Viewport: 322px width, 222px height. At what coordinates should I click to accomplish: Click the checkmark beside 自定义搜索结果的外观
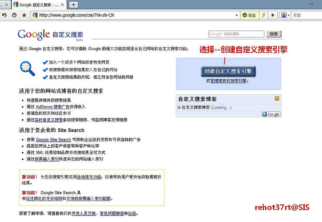(x=45, y=77)
